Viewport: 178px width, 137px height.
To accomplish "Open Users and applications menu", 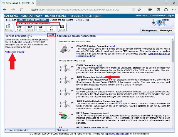I will pos(62,20).
